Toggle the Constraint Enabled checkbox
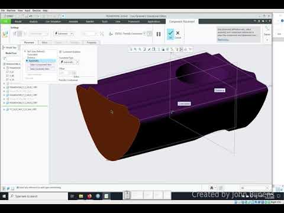Viewport: 284px width, 213px height. click(x=60, y=52)
